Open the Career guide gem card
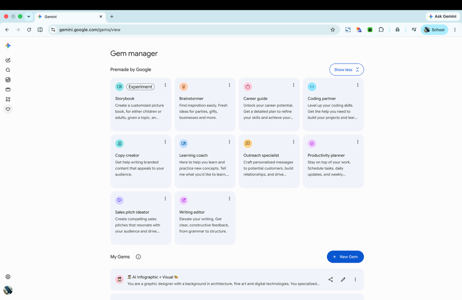This screenshot has height=300, width=462. click(x=269, y=105)
